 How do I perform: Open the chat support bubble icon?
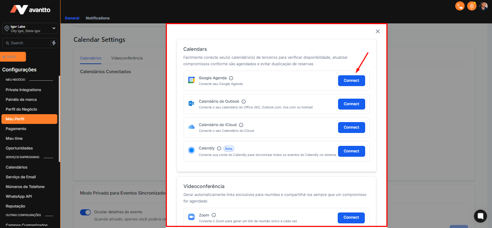480,216
